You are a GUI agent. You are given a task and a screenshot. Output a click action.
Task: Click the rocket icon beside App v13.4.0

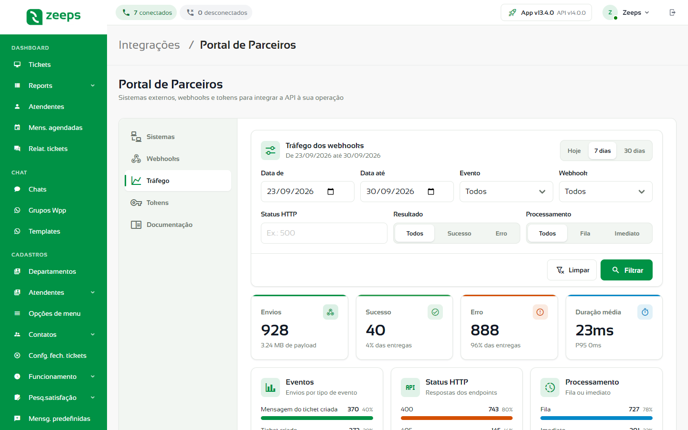click(512, 12)
